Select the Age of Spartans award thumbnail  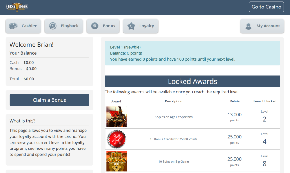coord(116,117)
